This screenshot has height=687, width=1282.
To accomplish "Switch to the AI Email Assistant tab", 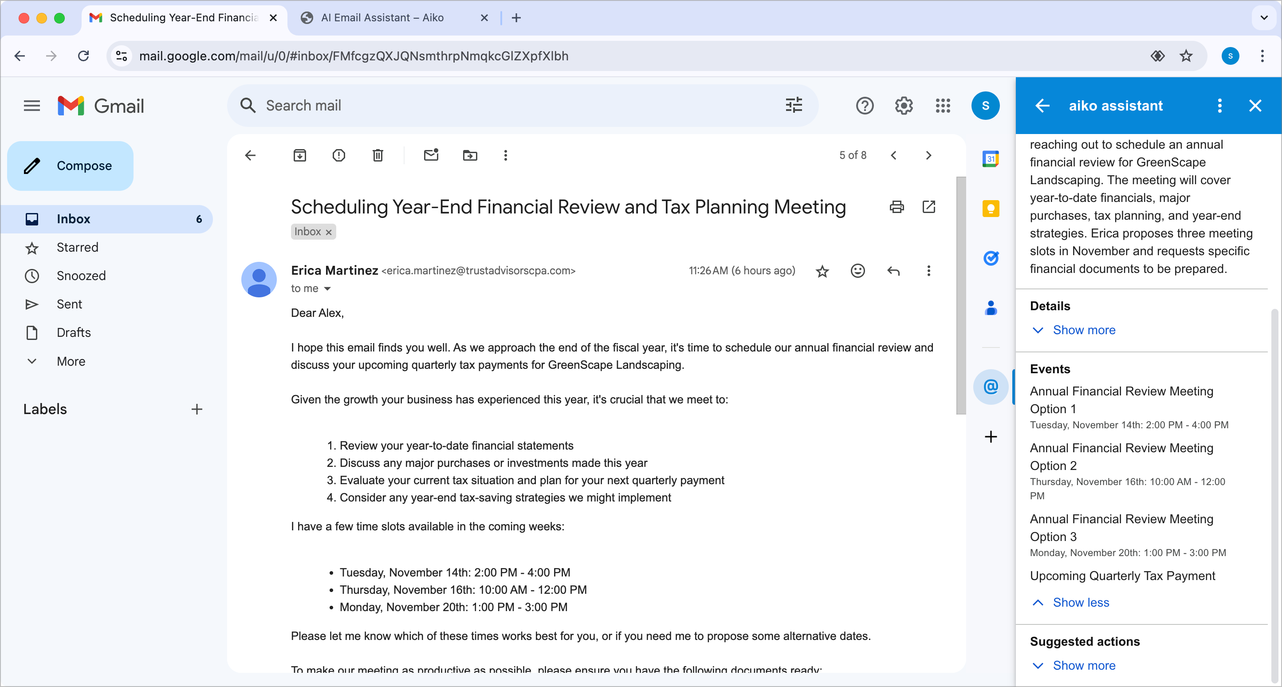I will pyautogui.click(x=382, y=17).
